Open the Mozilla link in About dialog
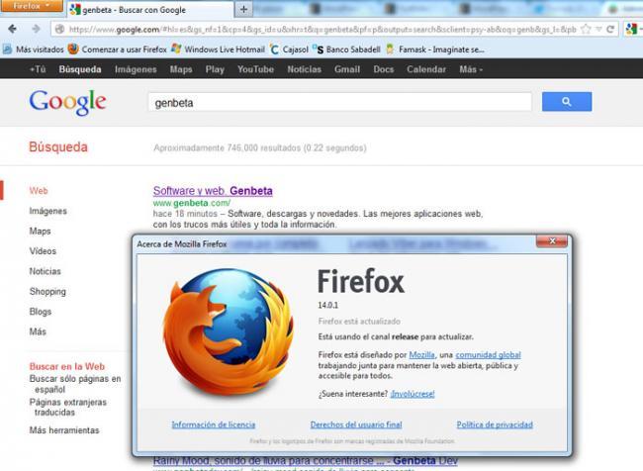643x471 pixels. click(x=421, y=355)
